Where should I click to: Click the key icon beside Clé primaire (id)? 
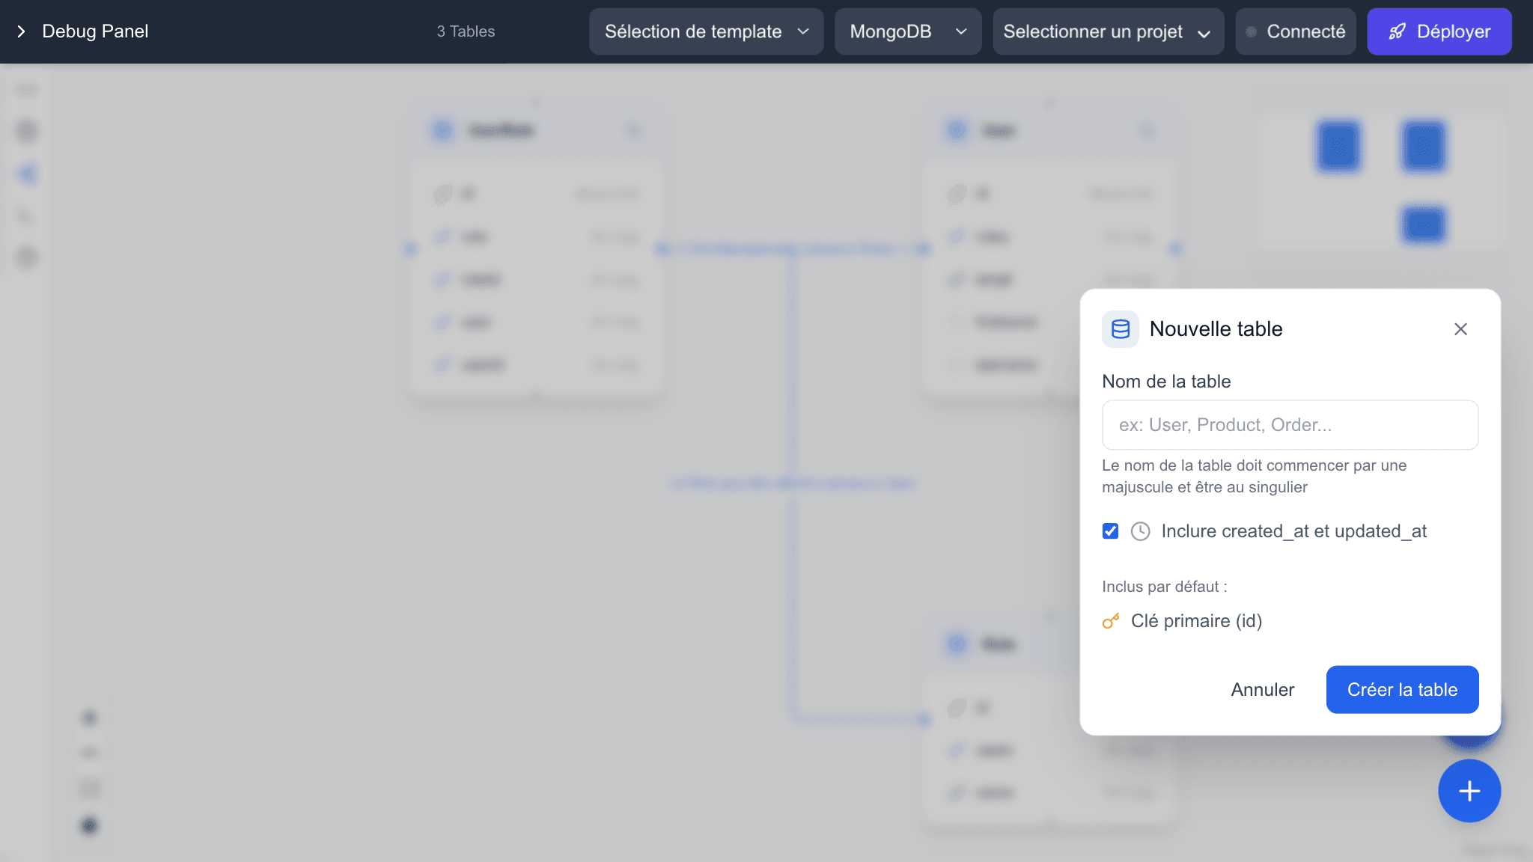pos(1111,620)
